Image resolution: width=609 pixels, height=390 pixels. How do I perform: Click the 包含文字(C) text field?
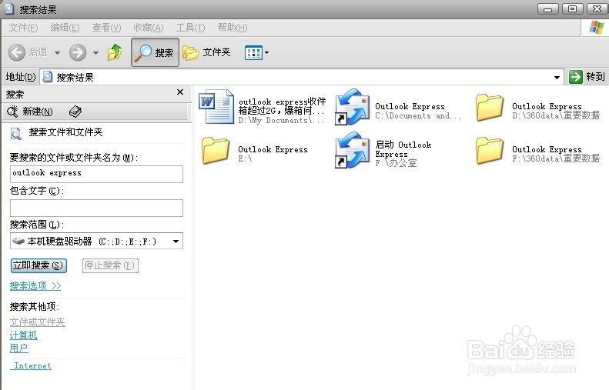coord(96,208)
